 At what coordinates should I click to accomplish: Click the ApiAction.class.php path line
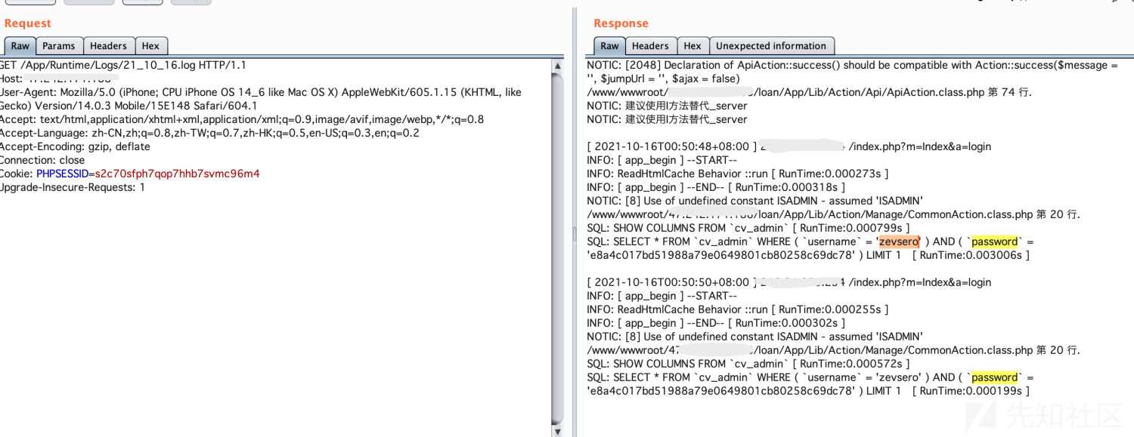809,92
